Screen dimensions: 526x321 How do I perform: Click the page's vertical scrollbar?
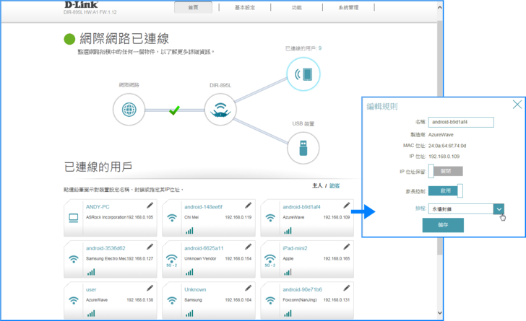click(439, 144)
